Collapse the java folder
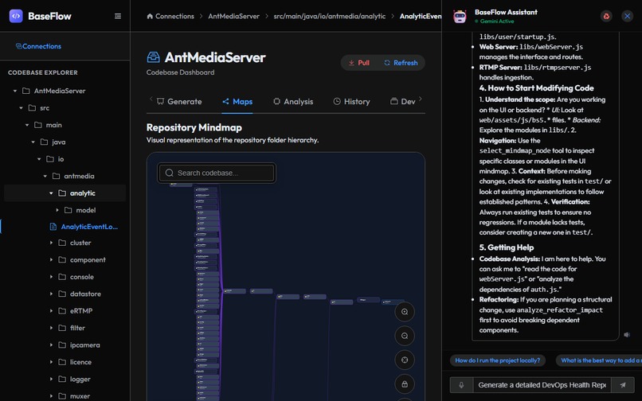The width and height of the screenshot is (642, 401). [x=33, y=142]
